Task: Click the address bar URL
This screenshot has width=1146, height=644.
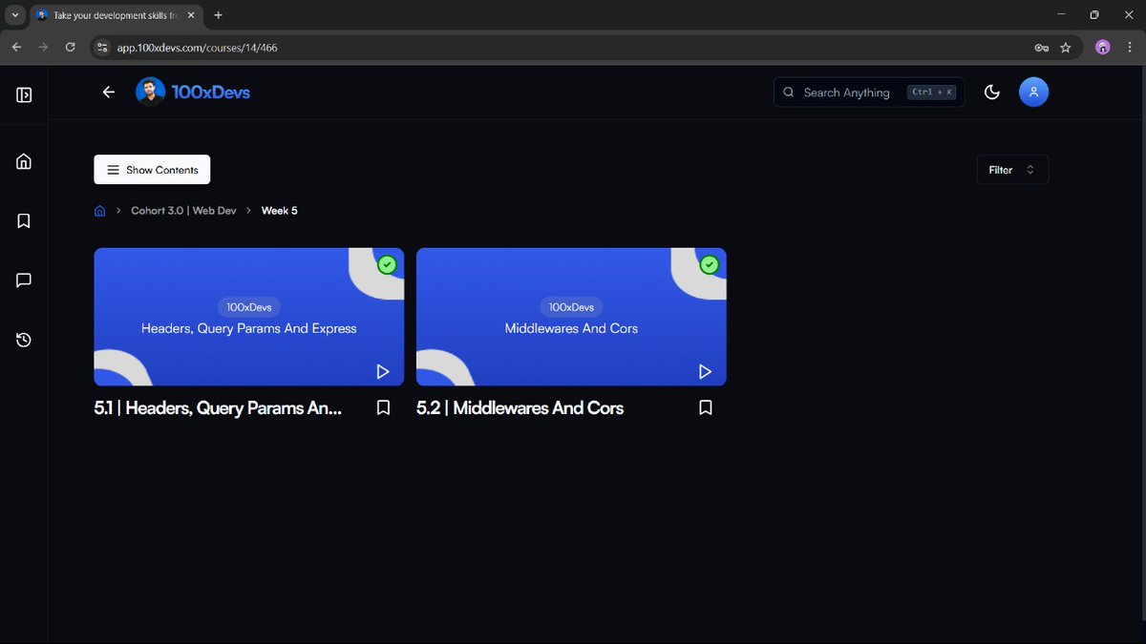Action: pos(198,47)
